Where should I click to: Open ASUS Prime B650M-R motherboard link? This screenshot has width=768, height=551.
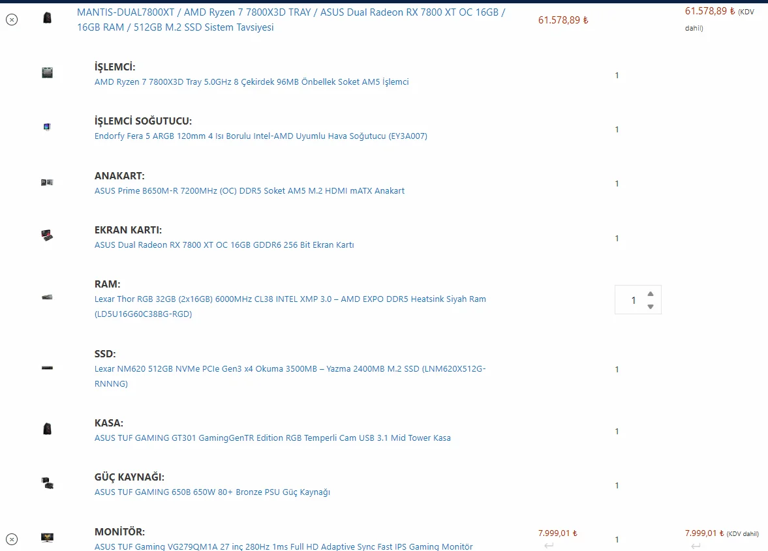tap(249, 191)
